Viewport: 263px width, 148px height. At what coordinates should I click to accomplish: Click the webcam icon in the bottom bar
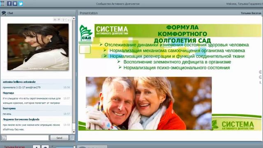[45, 147]
